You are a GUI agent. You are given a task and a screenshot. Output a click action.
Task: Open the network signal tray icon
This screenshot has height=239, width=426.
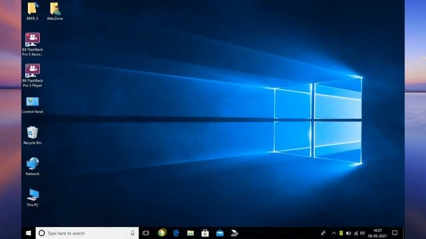355,233
